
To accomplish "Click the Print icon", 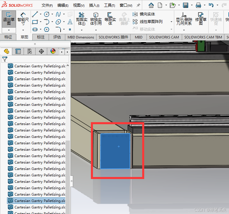I will point(198,6).
